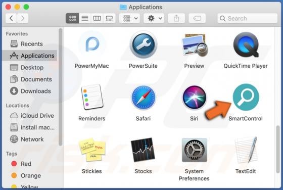
Task: Click the SmartControl name label
Action: pyautogui.click(x=246, y=119)
